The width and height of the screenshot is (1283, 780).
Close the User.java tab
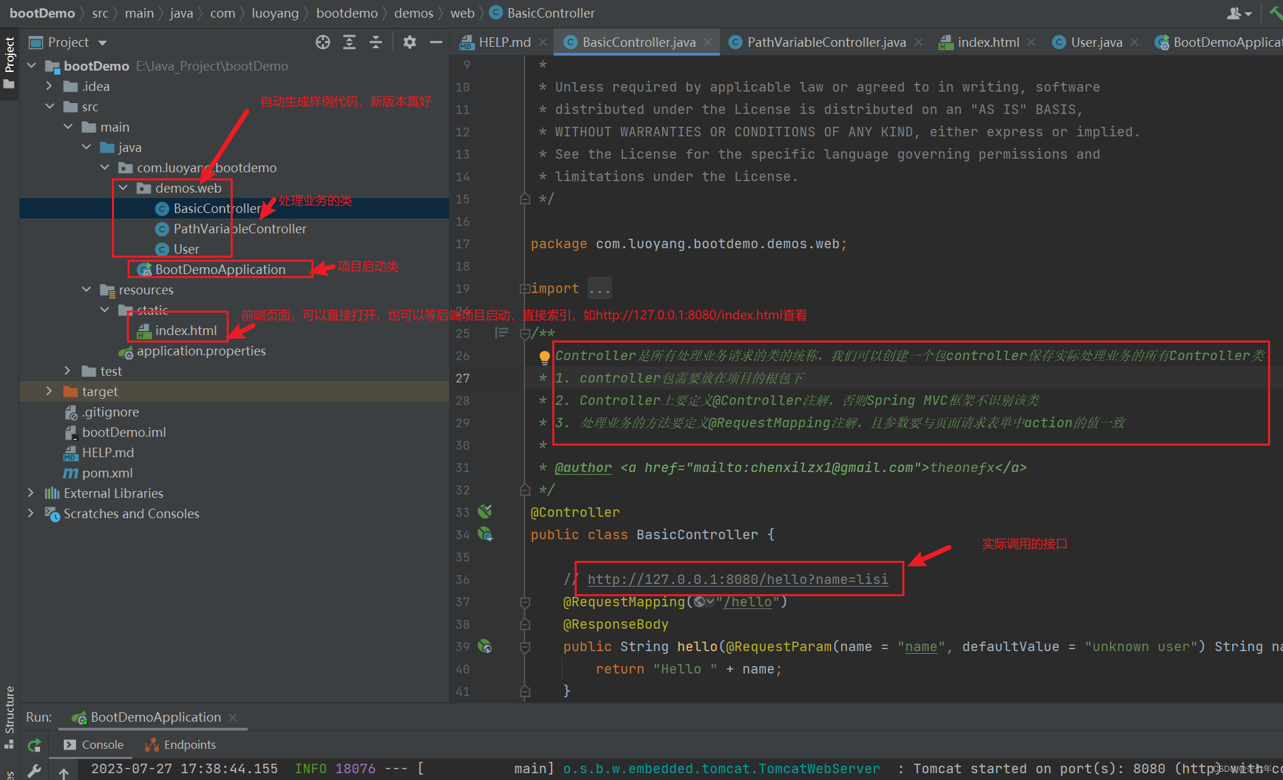(x=1134, y=42)
